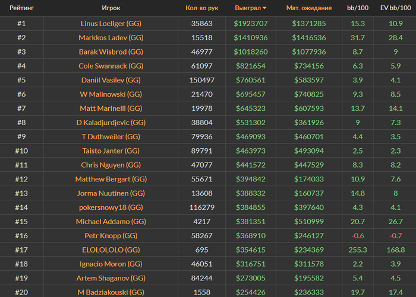Open Petr Knopp (GG) profile
This screenshot has width=416, height=297.
111,236
